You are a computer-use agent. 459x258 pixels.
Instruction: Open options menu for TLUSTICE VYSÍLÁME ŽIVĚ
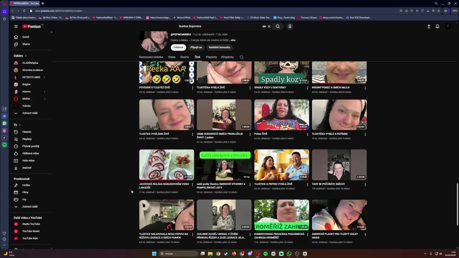point(193,134)
